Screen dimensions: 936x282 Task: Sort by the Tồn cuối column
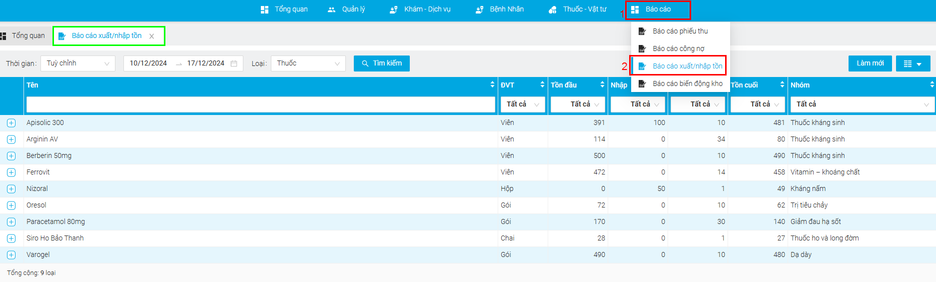tap(782, 85)
